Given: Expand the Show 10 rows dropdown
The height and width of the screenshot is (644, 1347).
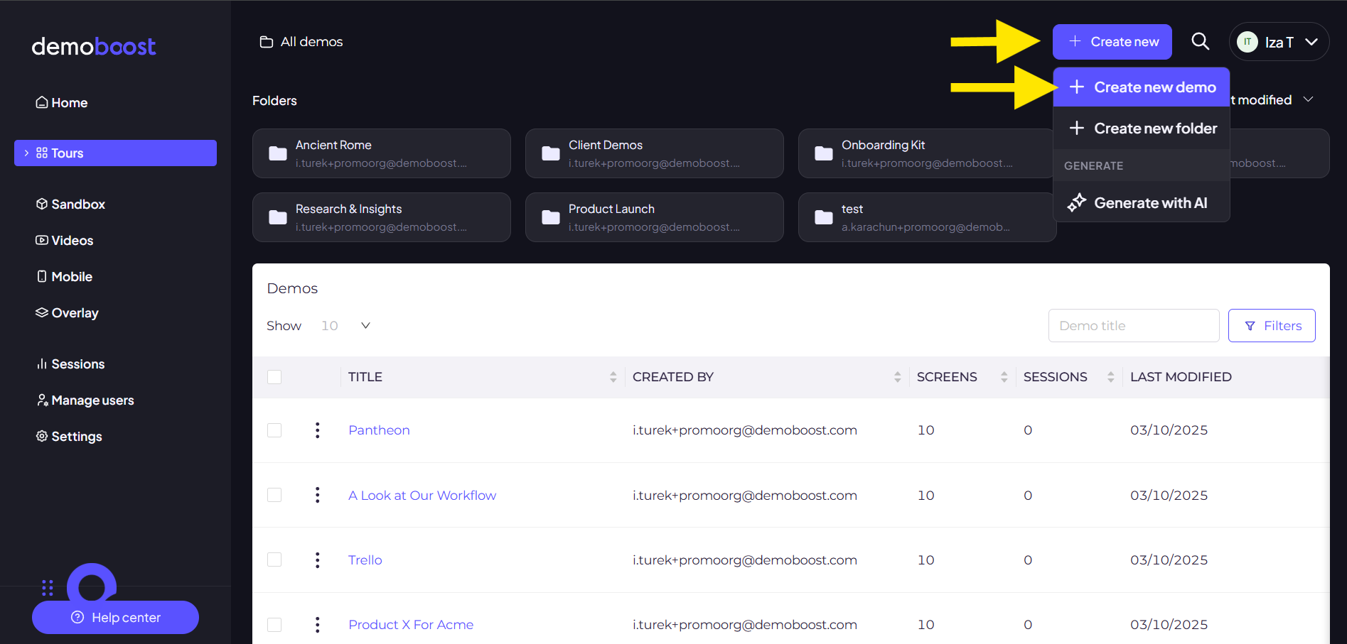Looking at the screenshot, I should (x=346, y=326).
